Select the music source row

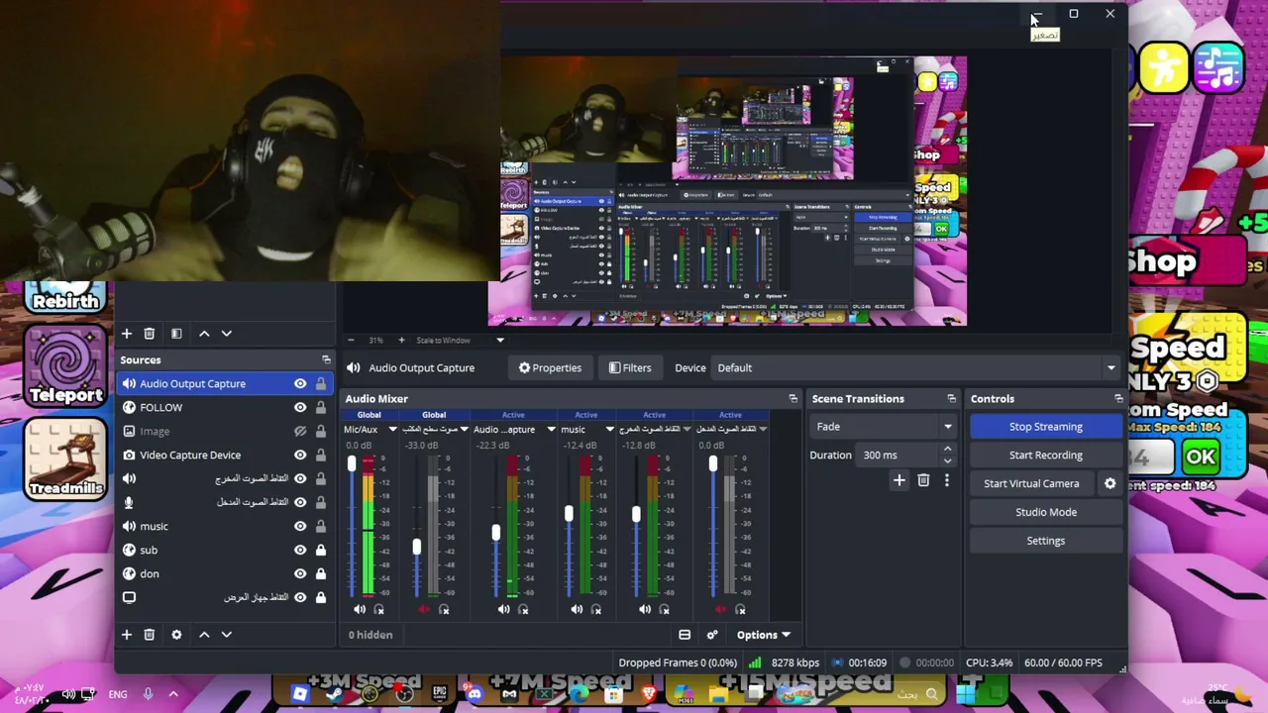coord(225,526)
